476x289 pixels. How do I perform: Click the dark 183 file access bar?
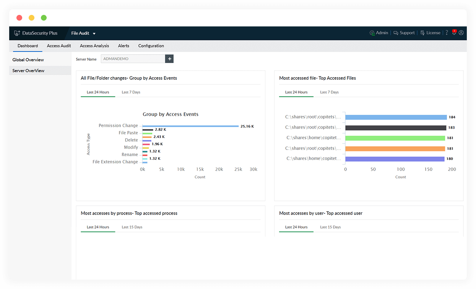coord(396,128)
